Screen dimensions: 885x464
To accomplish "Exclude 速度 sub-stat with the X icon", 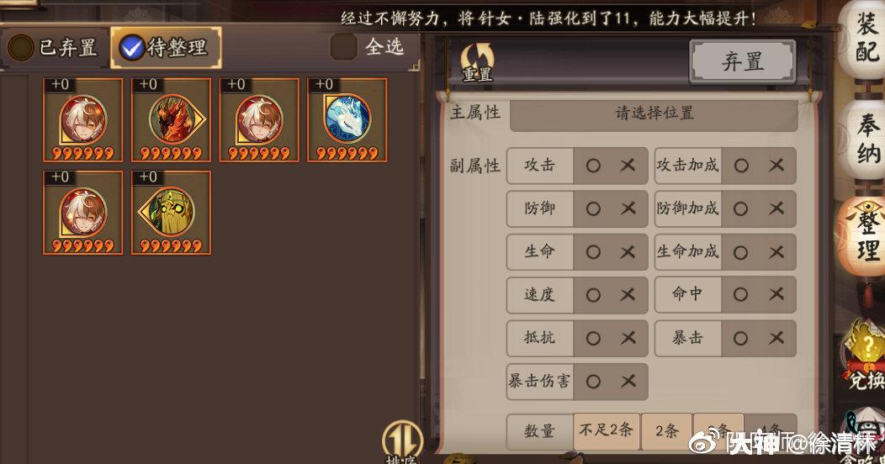I will (x=628, y=294).
